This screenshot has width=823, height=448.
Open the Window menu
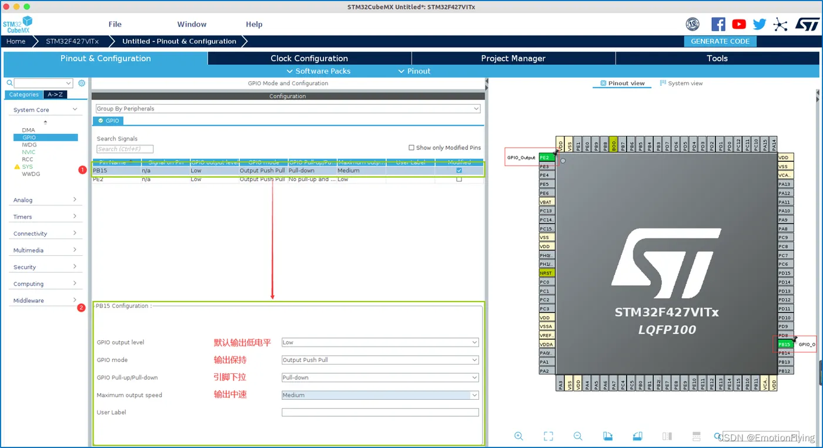[192, 24]
